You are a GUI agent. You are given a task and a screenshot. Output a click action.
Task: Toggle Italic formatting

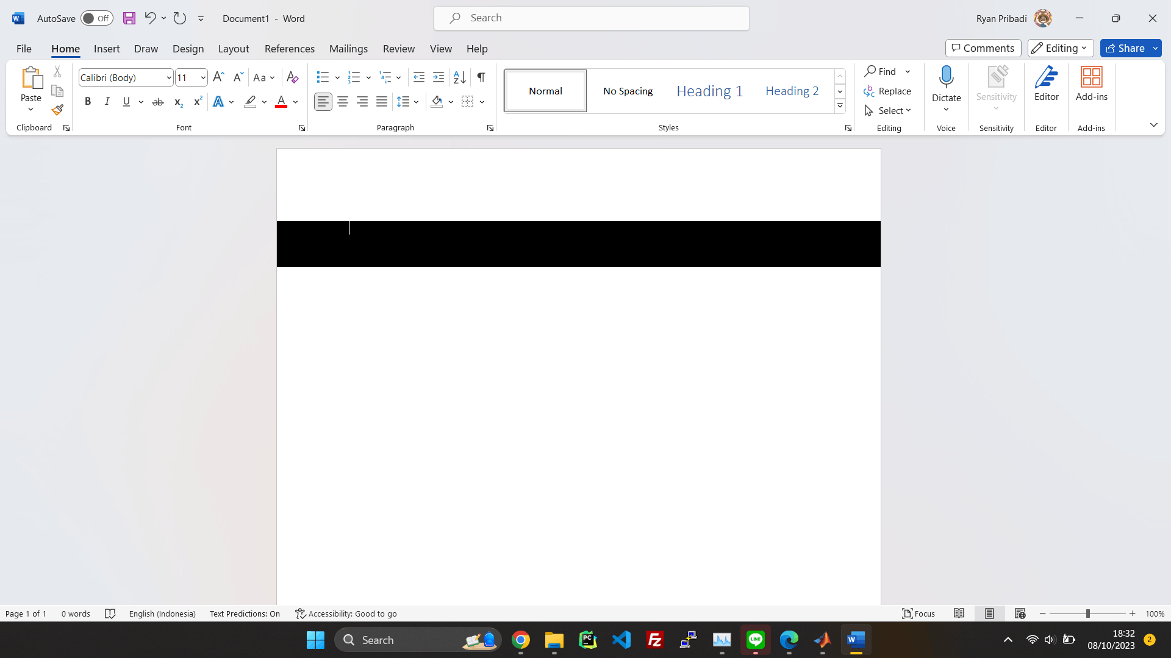coord(107,102)
